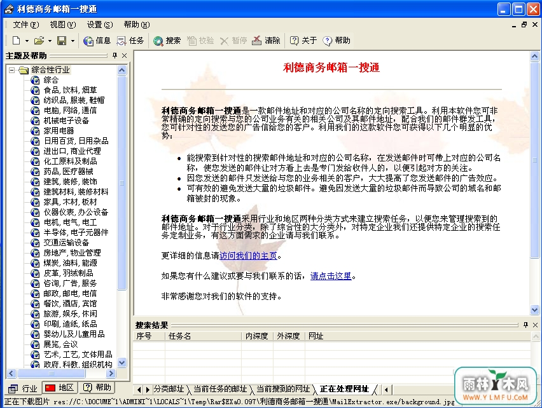Click icon next to 电脑, 网络, 通信
Screen dimensions: 542x408
(35, 111)
